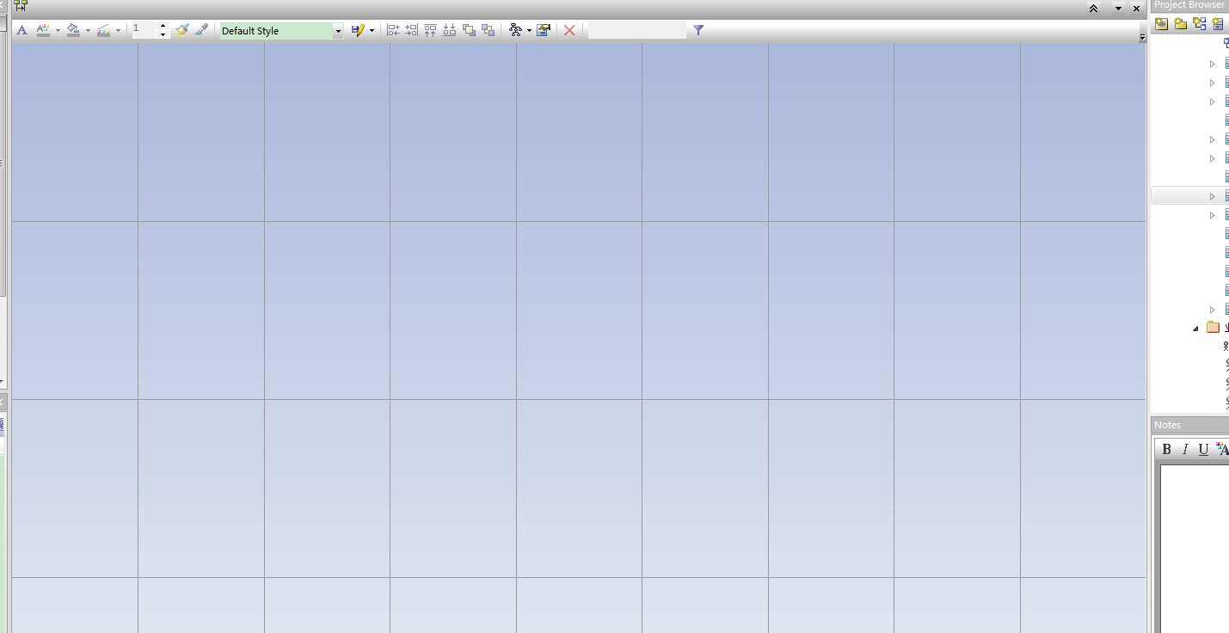Click the save style icon
This screenshot has height=633, width=1229.
(358, 30)
